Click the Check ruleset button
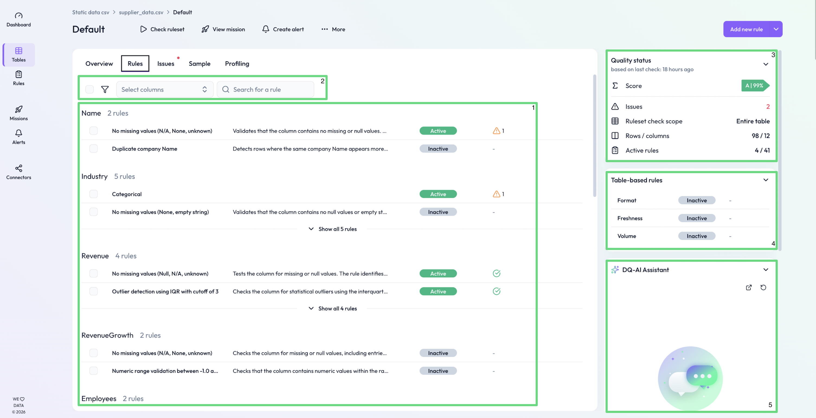 point(162,29)
